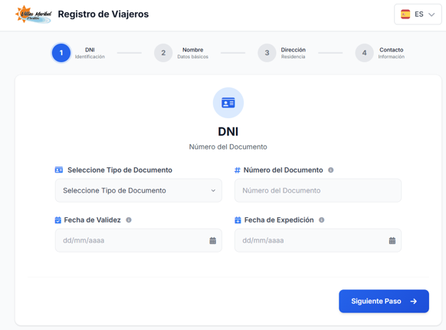The image size is (446, 330).
Task: Open the ES language dropdown
Action: (x=418, y=15)
